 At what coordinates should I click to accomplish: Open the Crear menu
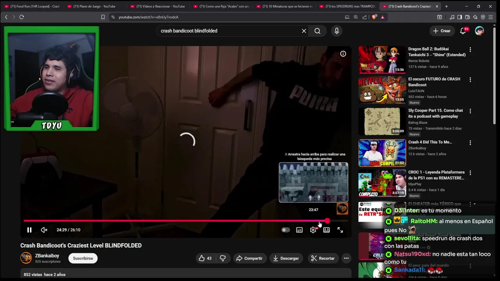[441, 31]
